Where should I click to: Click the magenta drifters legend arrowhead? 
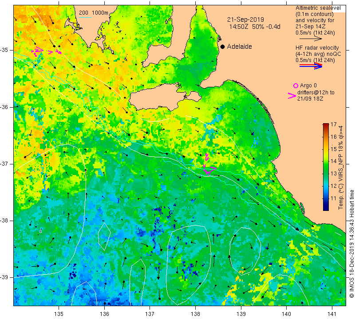(x=292, y=96)
